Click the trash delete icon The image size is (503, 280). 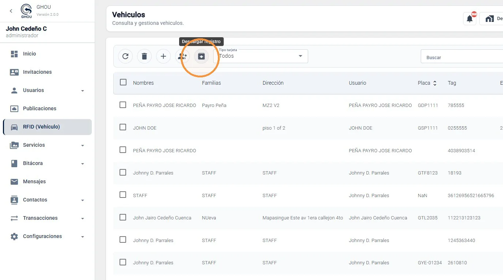pos(144,56)
